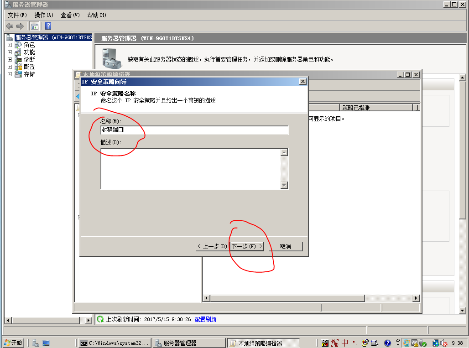Click 下一步 (Next) button in wizard
This screenshot has height=348, width=469.
(x=247, y=246)
